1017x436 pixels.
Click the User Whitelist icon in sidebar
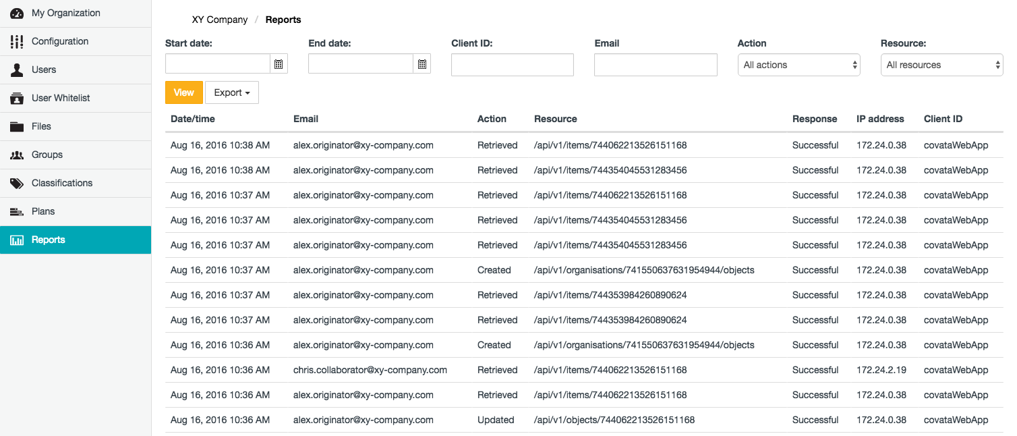(17, 99)
